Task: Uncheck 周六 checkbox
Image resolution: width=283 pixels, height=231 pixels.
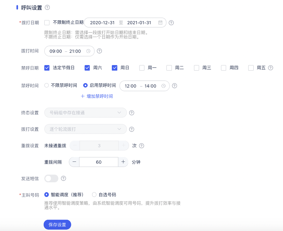Action: click(87, 68)
